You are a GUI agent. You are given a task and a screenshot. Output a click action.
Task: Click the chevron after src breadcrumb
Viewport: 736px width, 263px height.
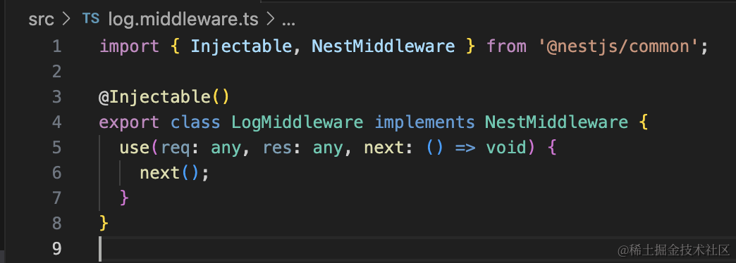[x=66, y=20]
